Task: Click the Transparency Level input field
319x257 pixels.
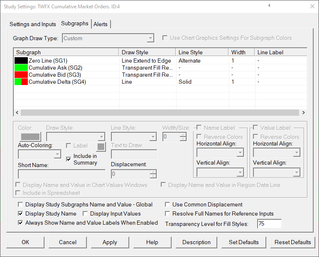Action: [269, 224]
